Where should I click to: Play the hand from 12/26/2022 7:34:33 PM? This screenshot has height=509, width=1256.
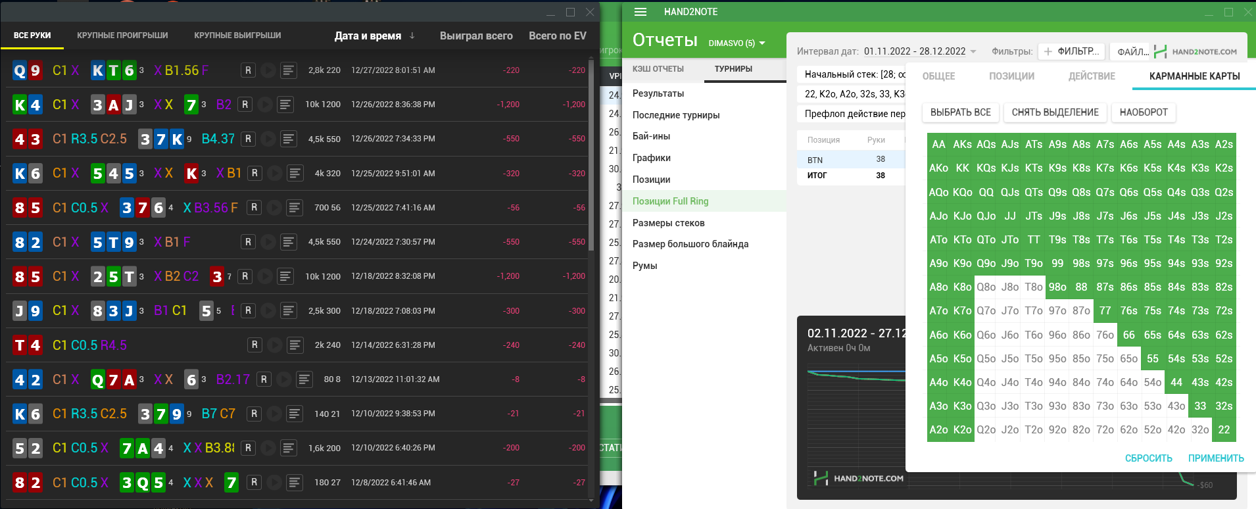268,139
